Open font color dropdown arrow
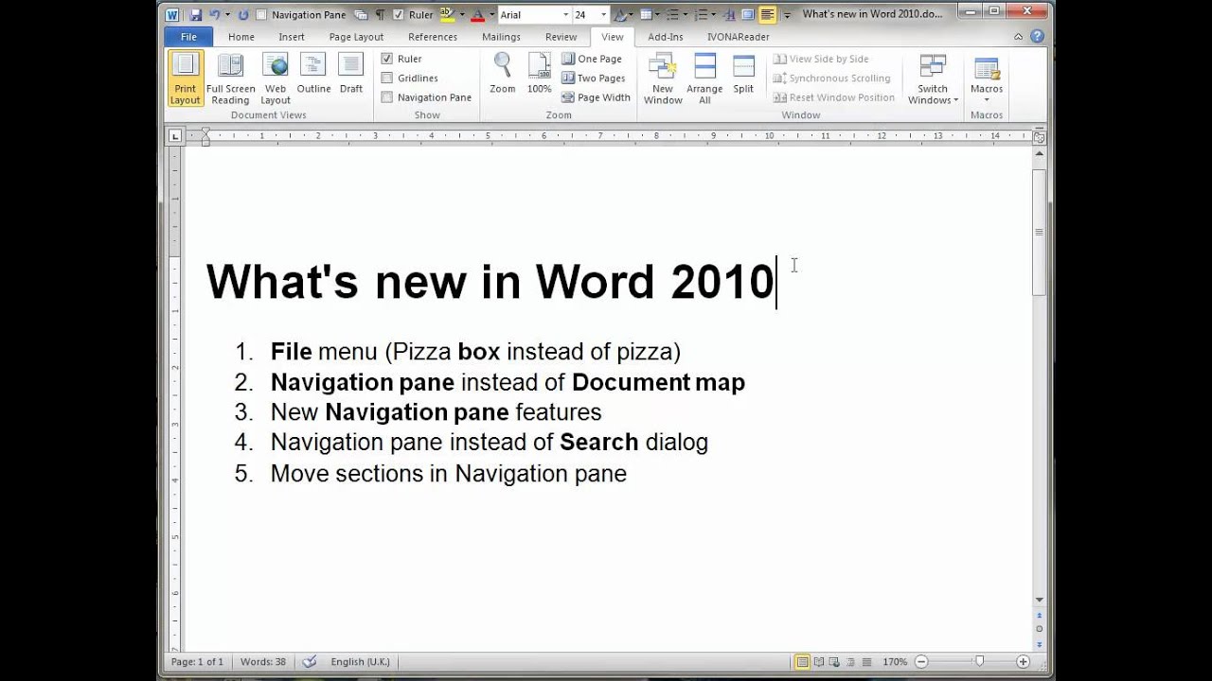Screen dimensions: 1212x681 point(491,15)
